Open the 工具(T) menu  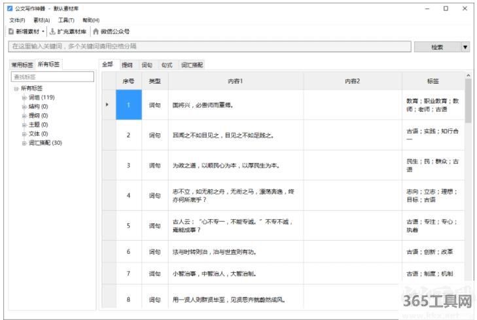[66, 20]
